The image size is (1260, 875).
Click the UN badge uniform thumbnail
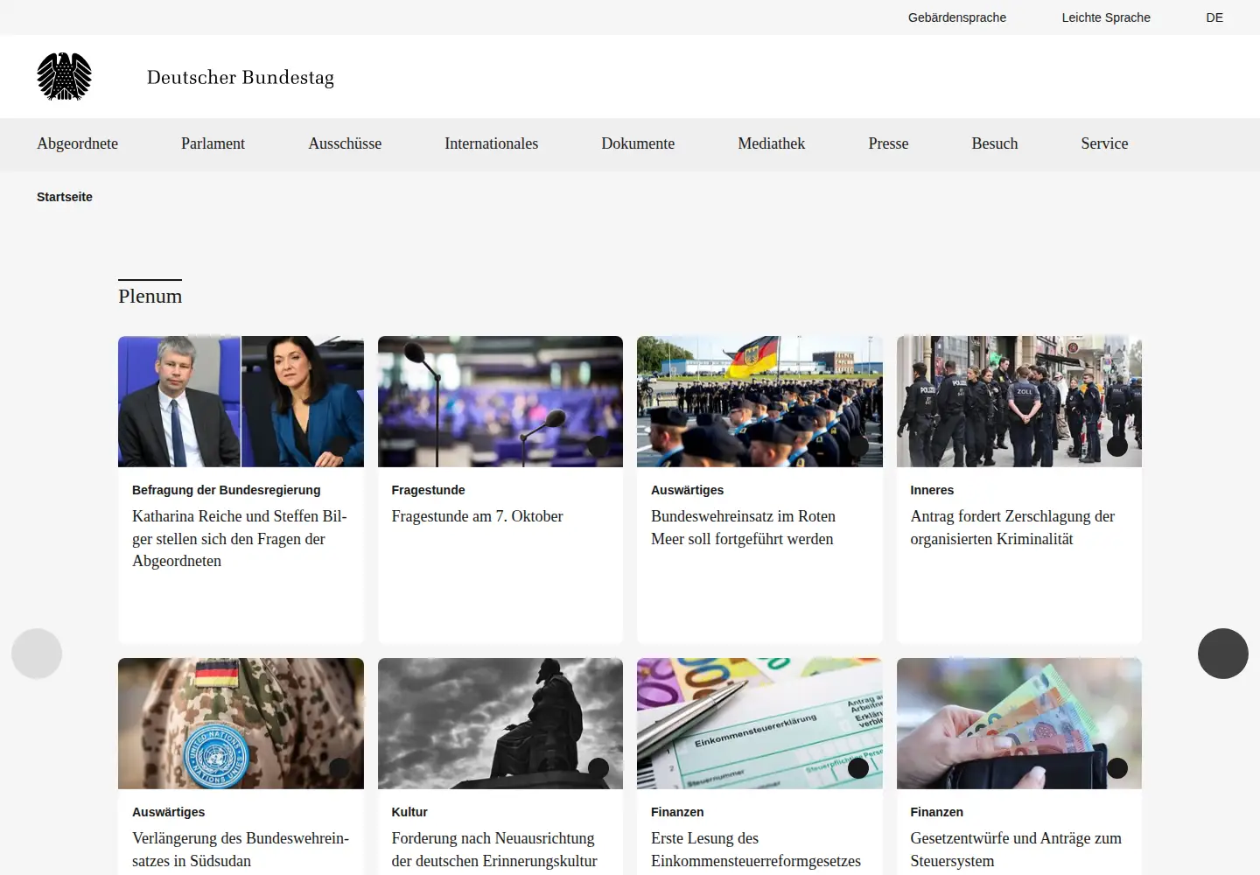(241, 724)
